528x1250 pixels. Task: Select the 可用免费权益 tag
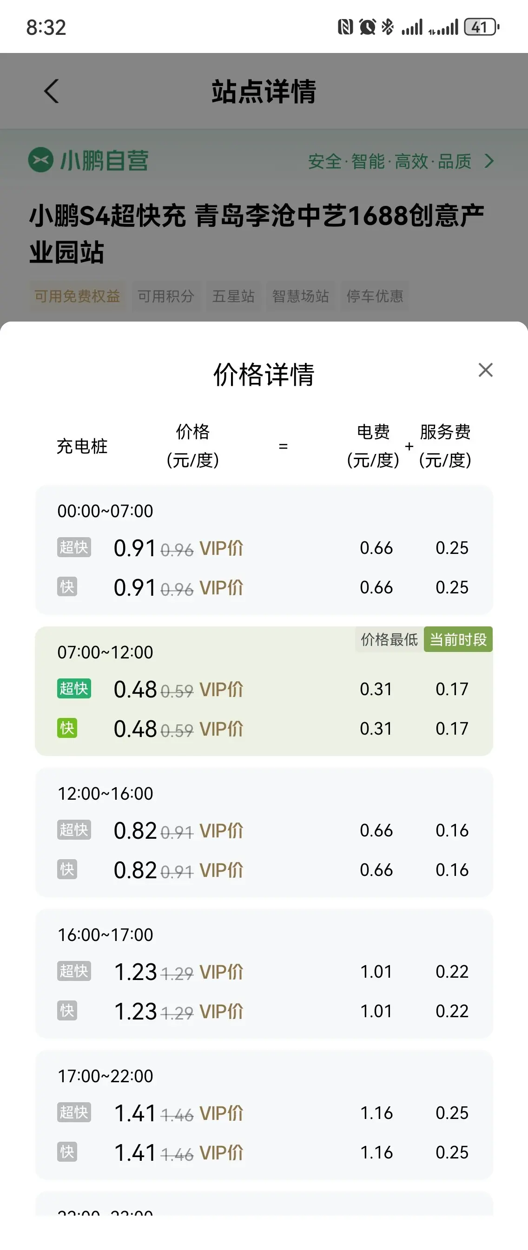(x=77, y=296)
